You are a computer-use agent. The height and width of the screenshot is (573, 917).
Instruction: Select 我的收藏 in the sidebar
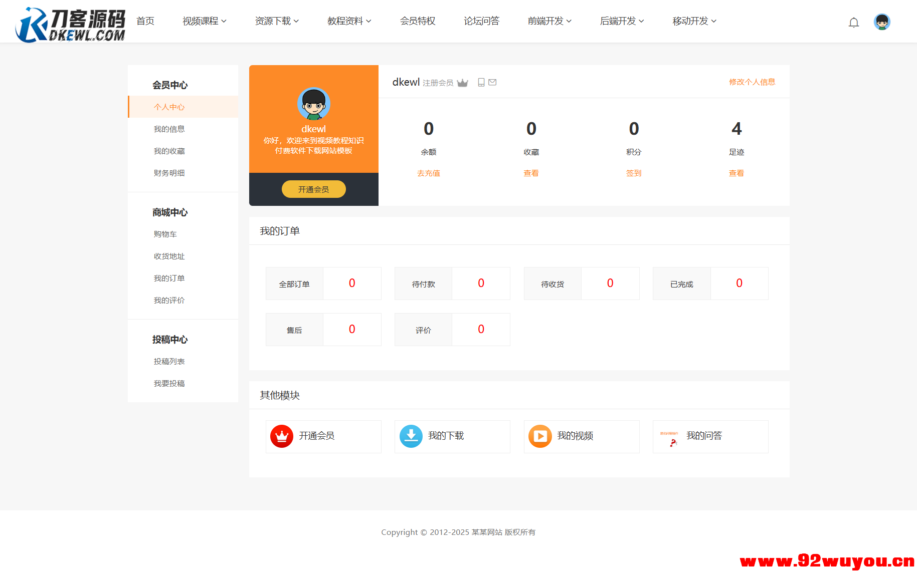pos(169,151)
